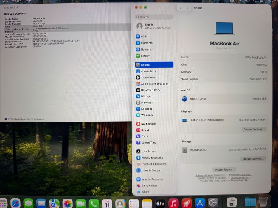Screen dimensions: 278x208
Task: Open the Software License Agreement link
Action: pyautogui.click(x=210, y=175)
